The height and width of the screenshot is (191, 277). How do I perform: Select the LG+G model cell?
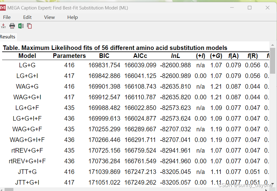27,65
